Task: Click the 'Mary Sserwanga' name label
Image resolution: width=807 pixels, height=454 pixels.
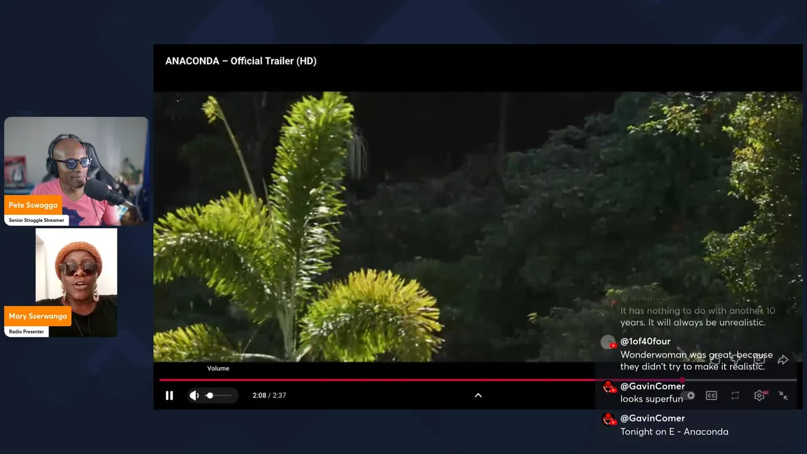Action: point(38,316)
